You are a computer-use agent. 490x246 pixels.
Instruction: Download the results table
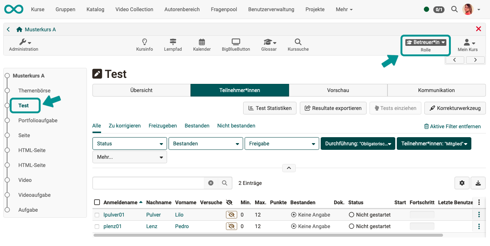(x=478, y=183)
